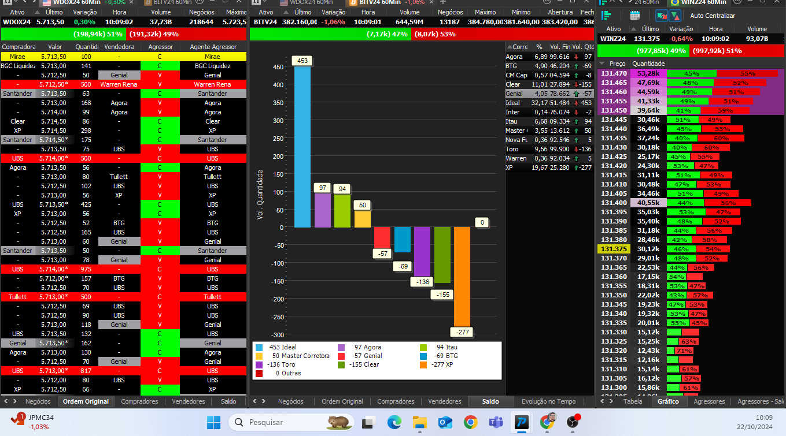Open Microsoft Teams from the taskbar
786x436 pixels.
[496, 422]
